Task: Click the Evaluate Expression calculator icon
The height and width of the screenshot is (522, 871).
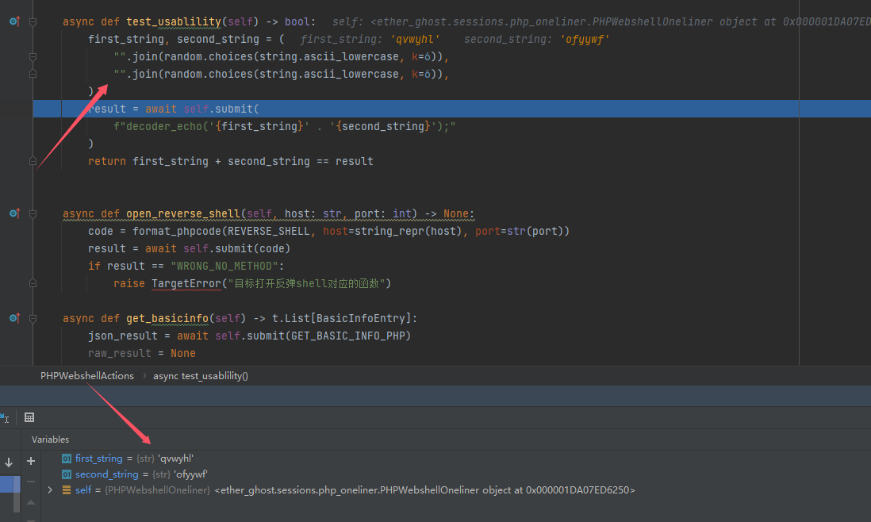Action: point(29,417)
